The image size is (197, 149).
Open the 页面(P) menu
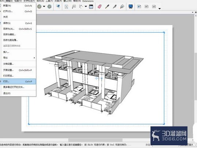coord(58,1)
